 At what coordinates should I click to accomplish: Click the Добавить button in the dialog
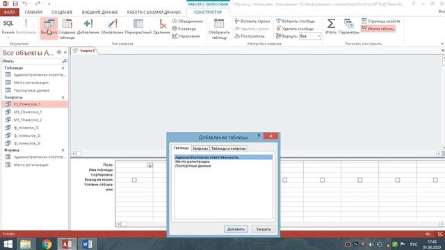click(236, 229)
